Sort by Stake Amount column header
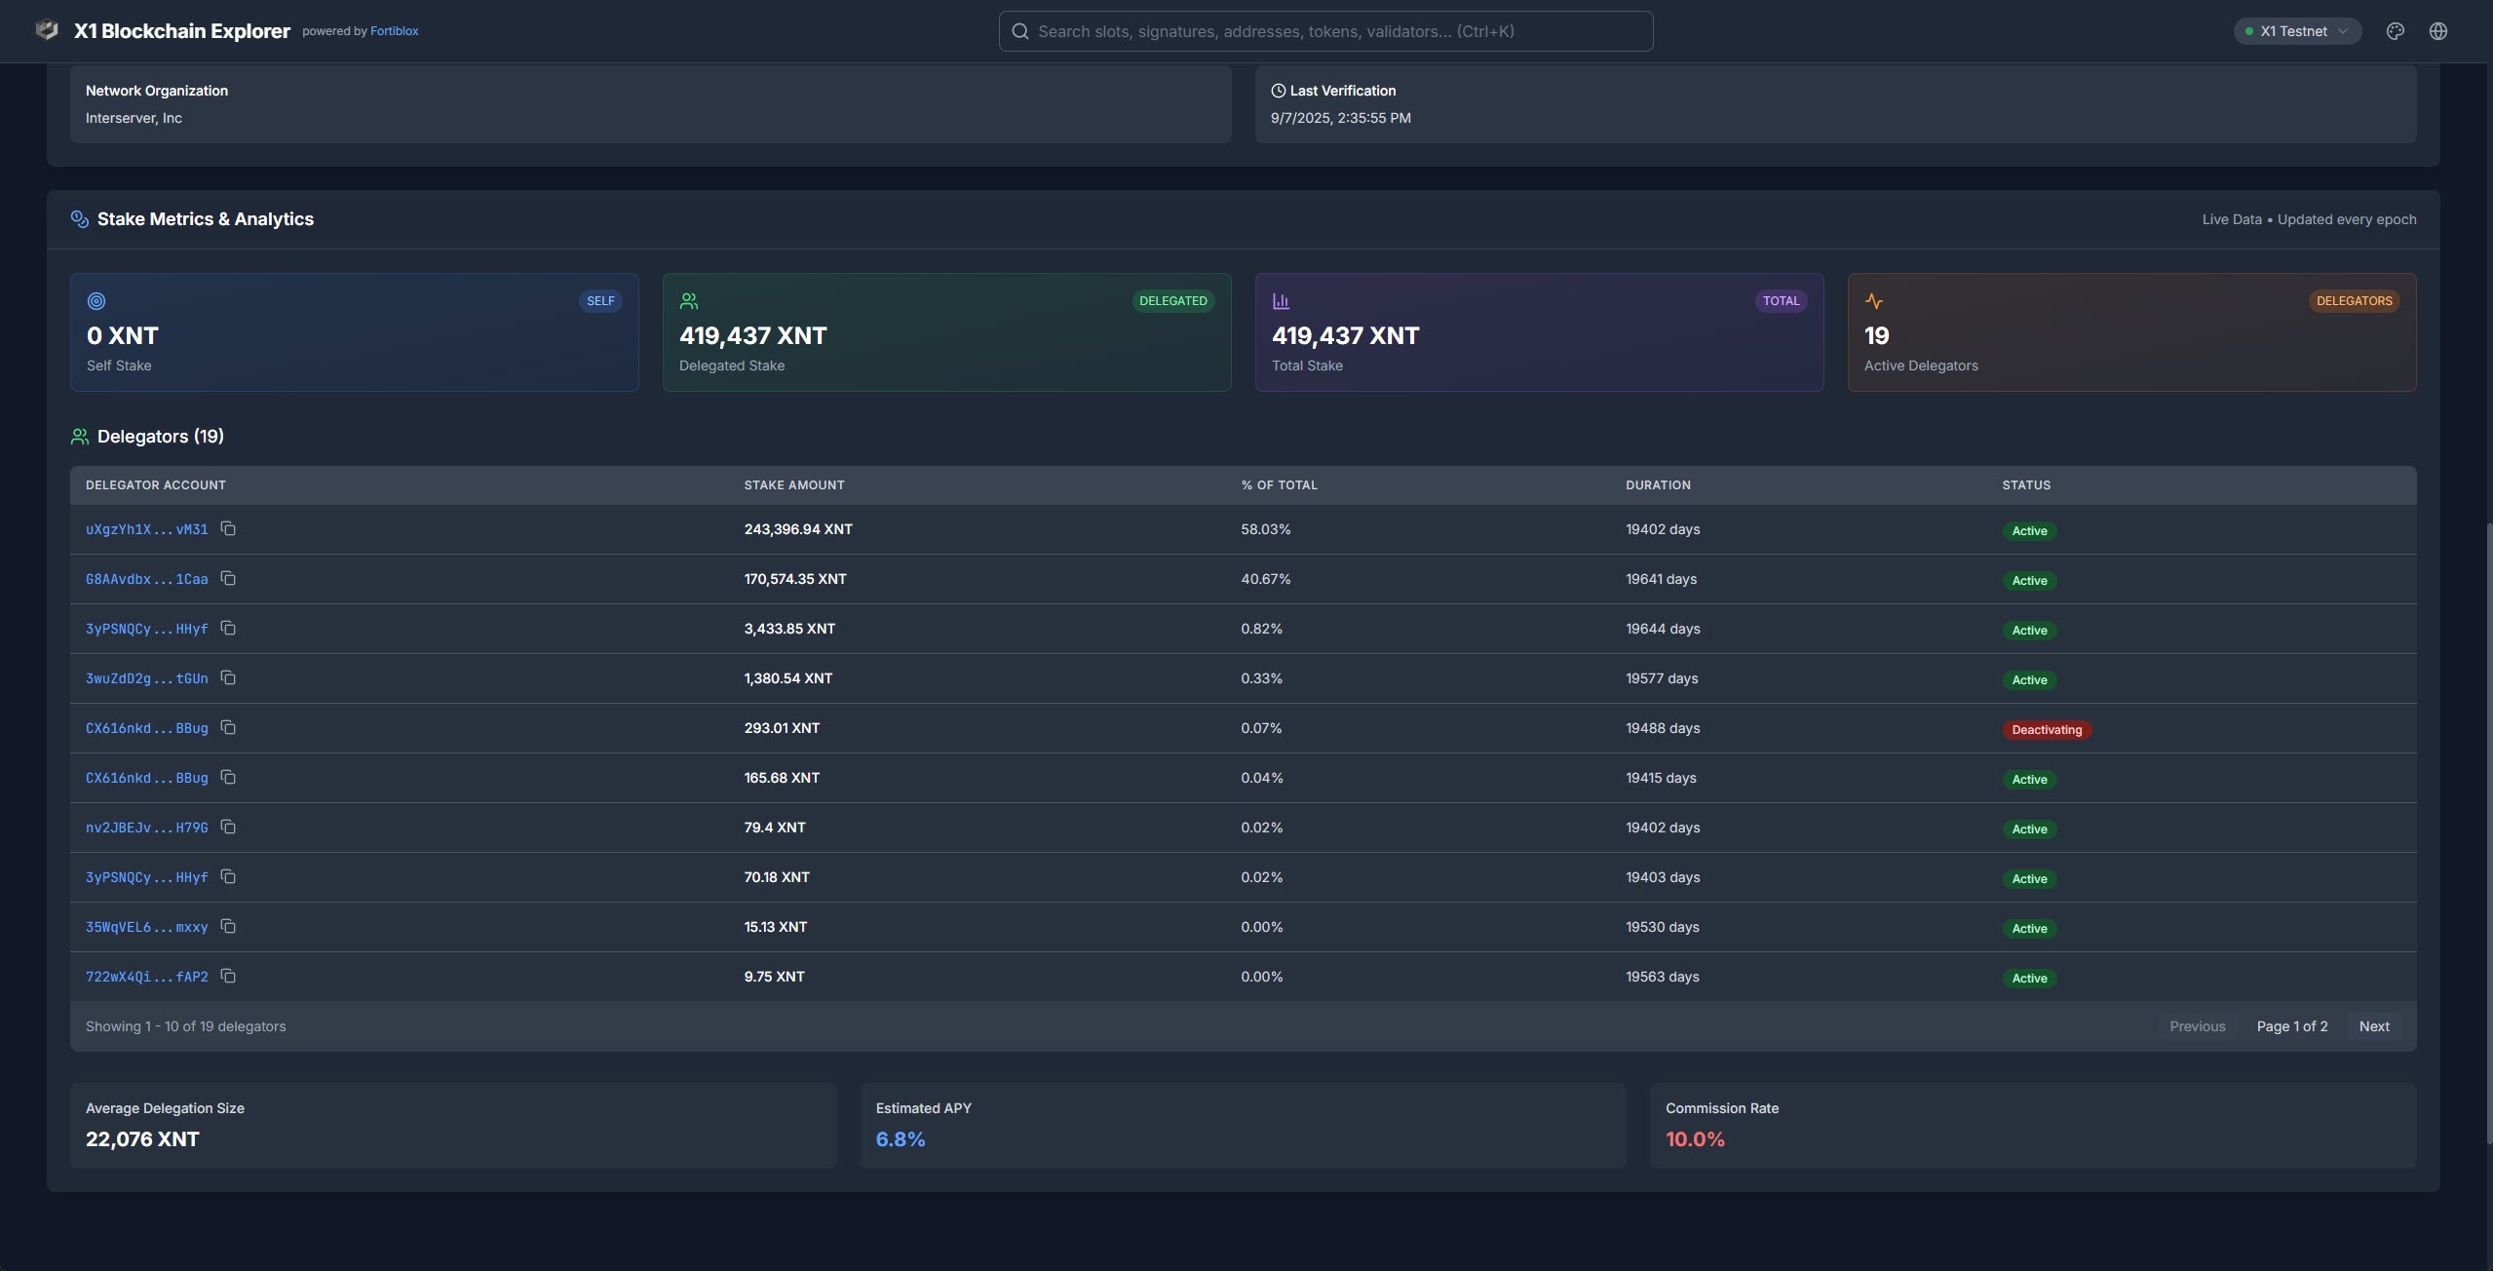The image size is (2493, 1271). coord(793,485)
